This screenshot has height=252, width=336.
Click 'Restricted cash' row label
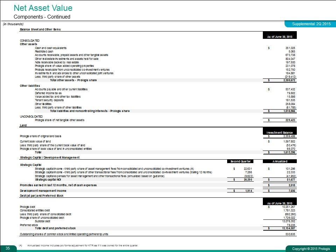44,51
